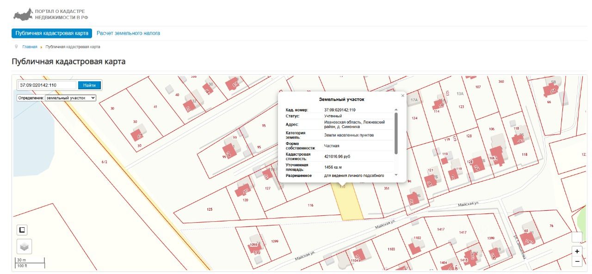This screenshot has height=274, width=592.
Task: Click the cadastral number search field
Action: pos(47,85)
